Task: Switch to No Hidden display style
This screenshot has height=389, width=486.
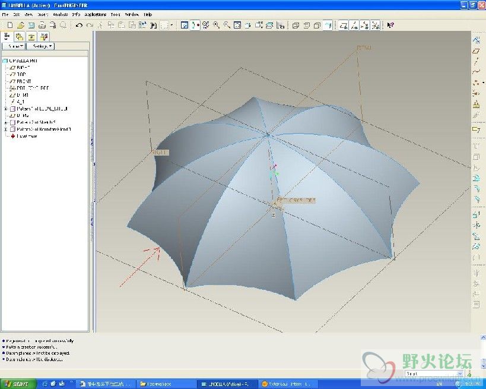Action: pos(317,25)
